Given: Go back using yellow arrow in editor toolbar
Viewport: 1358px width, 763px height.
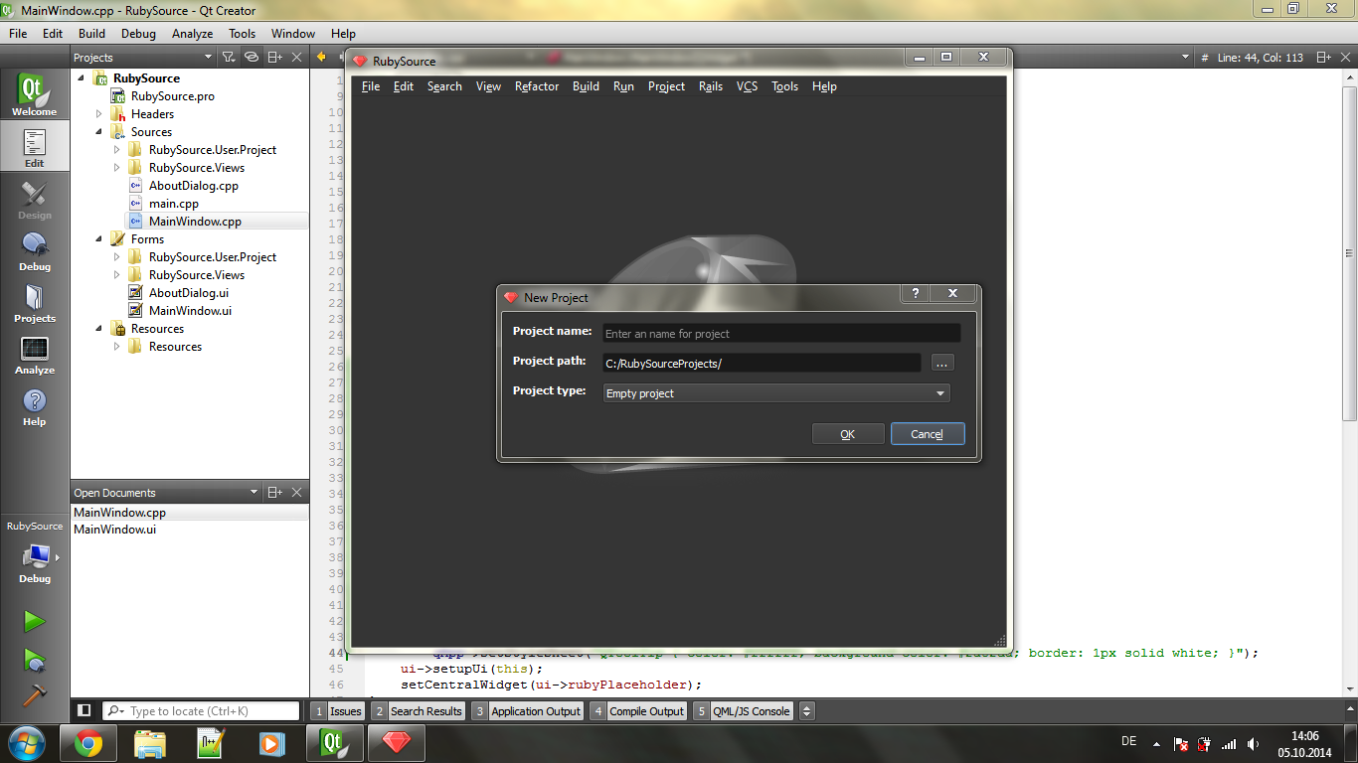Looking at the screenshot, I should 321,58.
